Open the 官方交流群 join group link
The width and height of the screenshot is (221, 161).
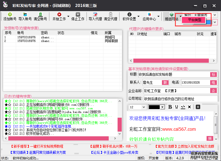coord(184,146)
